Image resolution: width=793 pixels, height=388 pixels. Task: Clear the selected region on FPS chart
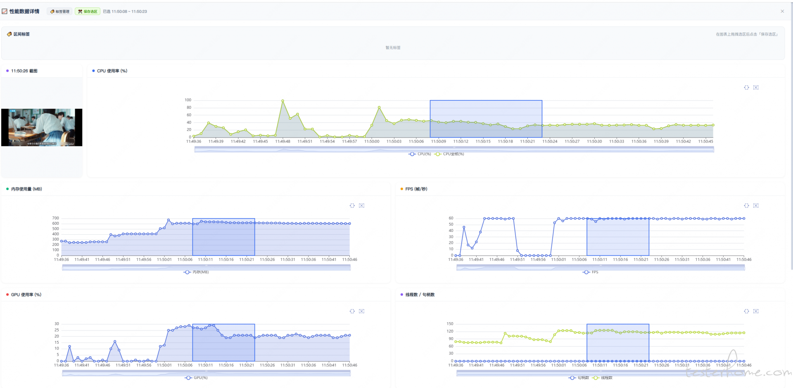tap(756, 206)
